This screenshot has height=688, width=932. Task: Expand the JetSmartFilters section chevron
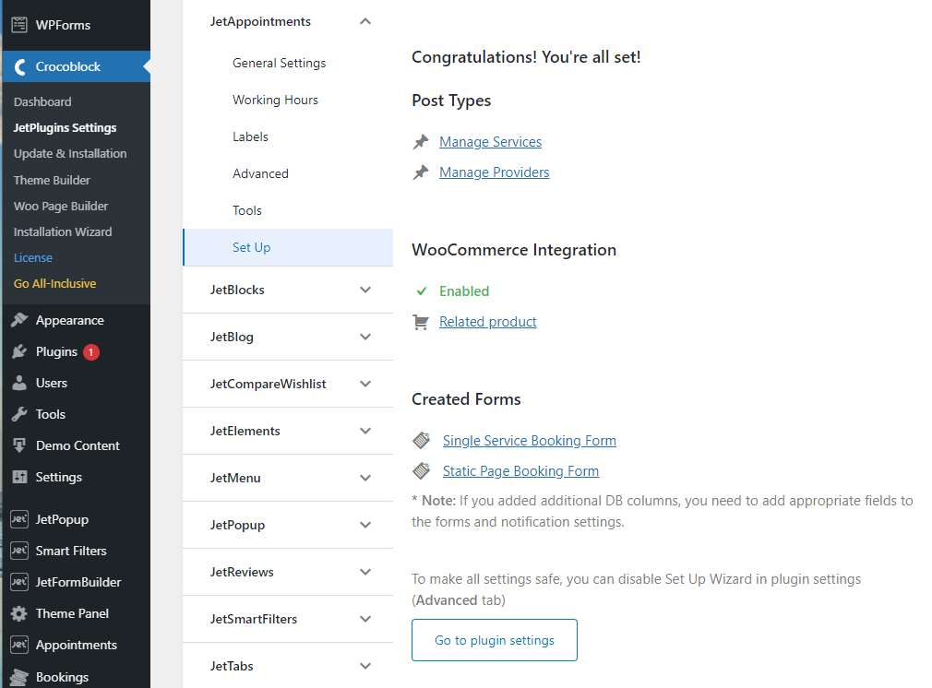[365, 619]
